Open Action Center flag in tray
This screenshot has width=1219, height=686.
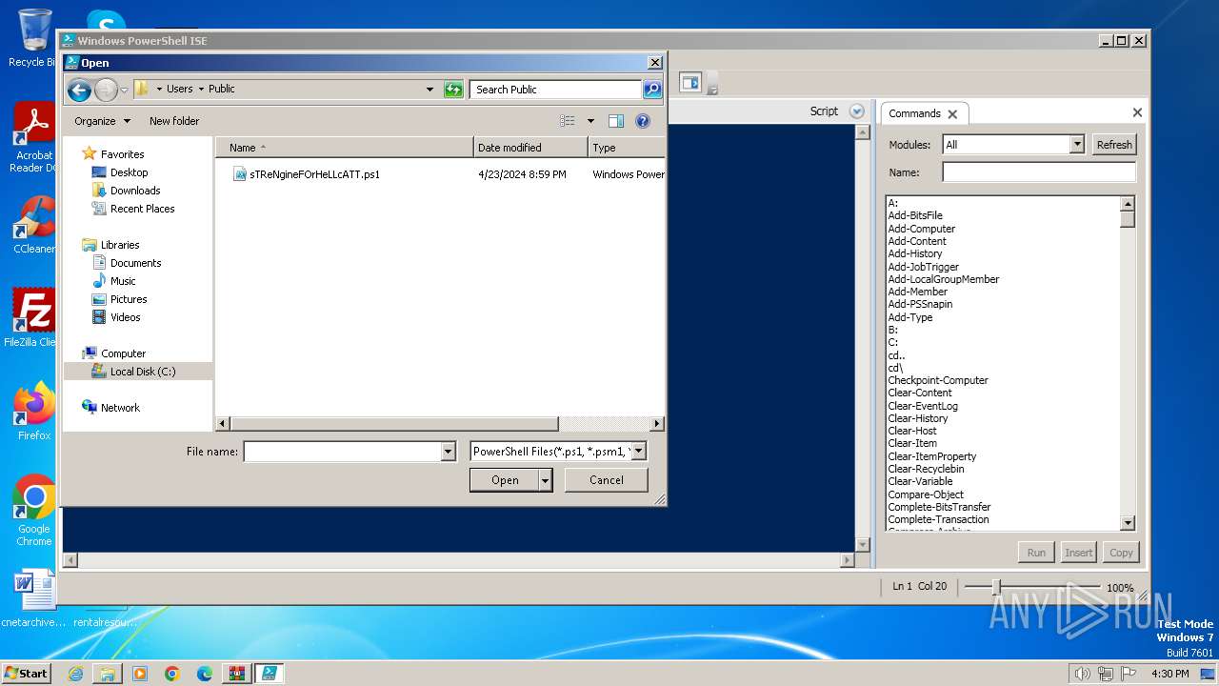(1128, 674)
